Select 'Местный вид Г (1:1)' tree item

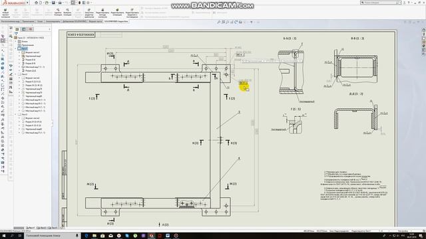pos(35,67)
